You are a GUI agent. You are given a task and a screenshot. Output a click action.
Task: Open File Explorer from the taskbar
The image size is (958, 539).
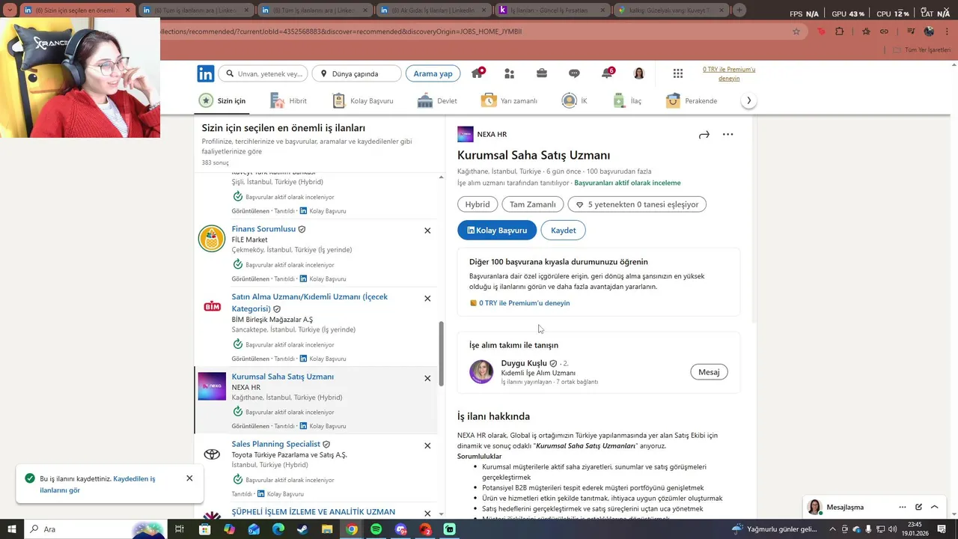click(x=327, y=529)
